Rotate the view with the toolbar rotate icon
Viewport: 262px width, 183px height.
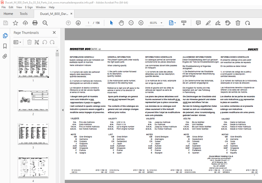click(248, 23)
